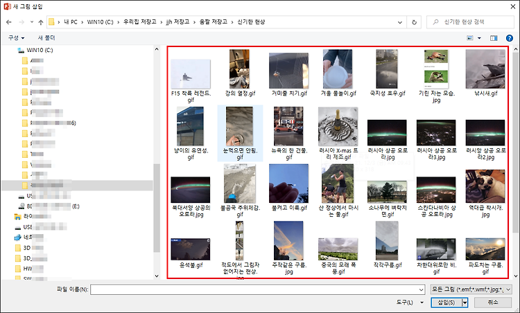Select 강의 열정.gif file
Image resolution: width=520 pixels, height=313 pixels.
240,73
